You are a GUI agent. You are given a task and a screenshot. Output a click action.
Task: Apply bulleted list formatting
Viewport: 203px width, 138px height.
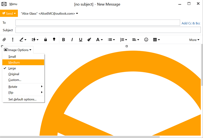click(110, 40)
